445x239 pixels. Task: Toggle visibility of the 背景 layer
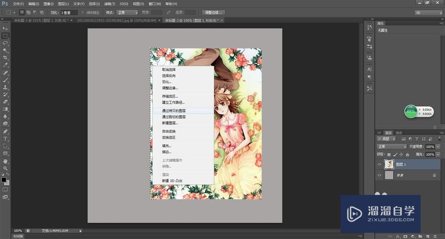[x=379, y=175]
